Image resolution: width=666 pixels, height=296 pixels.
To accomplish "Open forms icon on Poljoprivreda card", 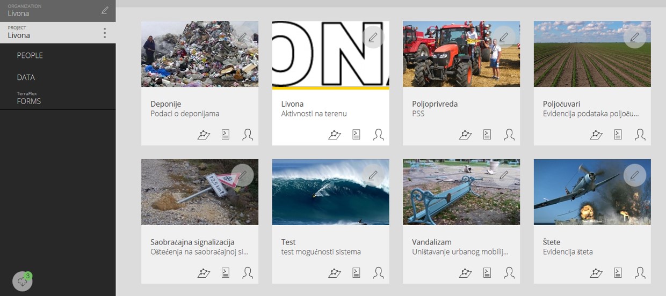I will point(487,135).
